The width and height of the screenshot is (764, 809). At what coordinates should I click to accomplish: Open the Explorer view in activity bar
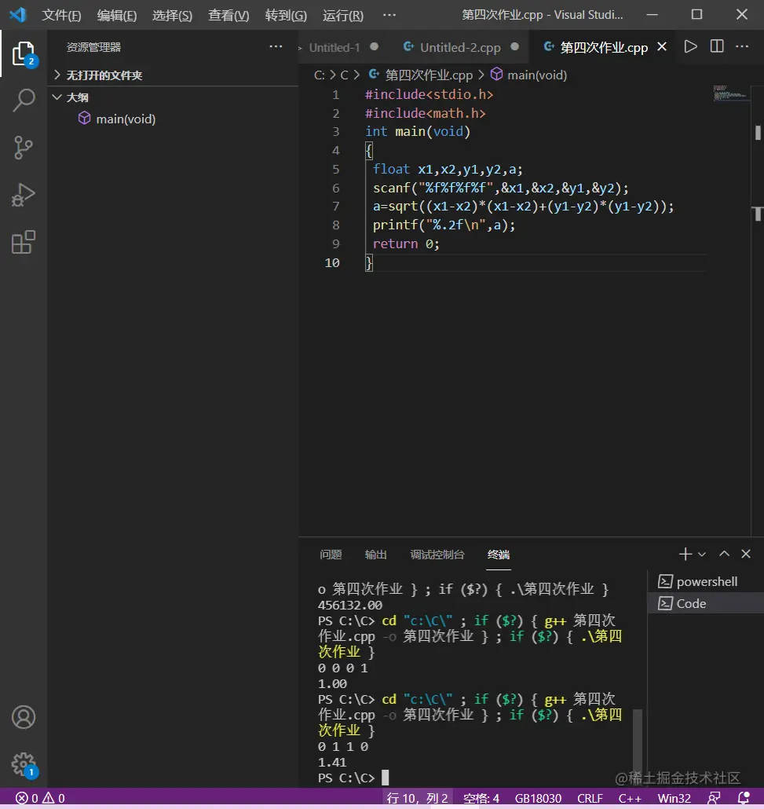pyautogui.click(x=24, y=53)
